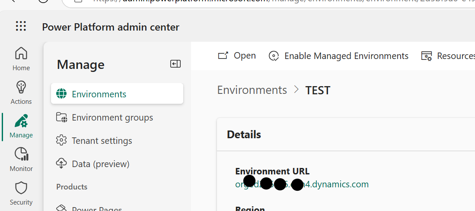
Task: Open Security shield in left rail
Action: [21, 193]
